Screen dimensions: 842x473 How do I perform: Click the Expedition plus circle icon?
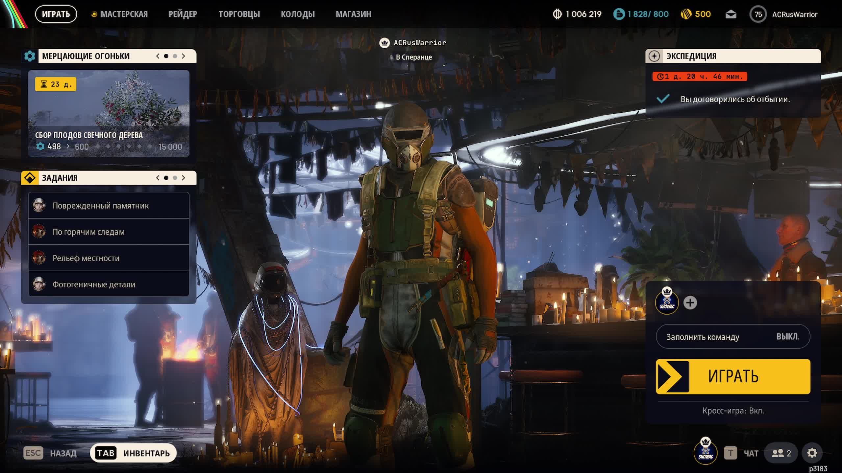point(654,56)
